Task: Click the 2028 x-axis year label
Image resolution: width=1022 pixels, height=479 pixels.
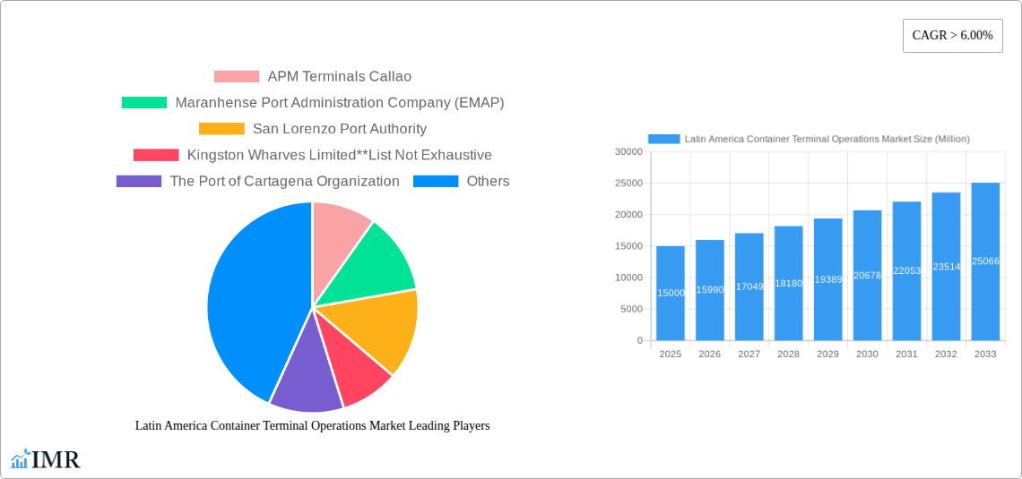Action: [x=789, y=354]
